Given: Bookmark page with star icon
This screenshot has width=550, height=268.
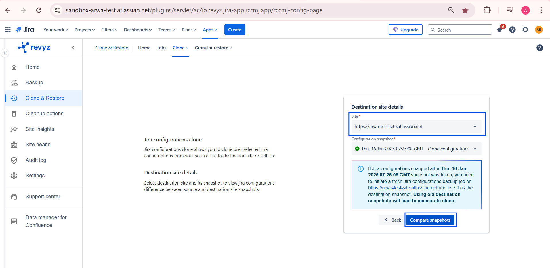Looking at the screenshot, I should pyautogui.click(x=465, y=11).
